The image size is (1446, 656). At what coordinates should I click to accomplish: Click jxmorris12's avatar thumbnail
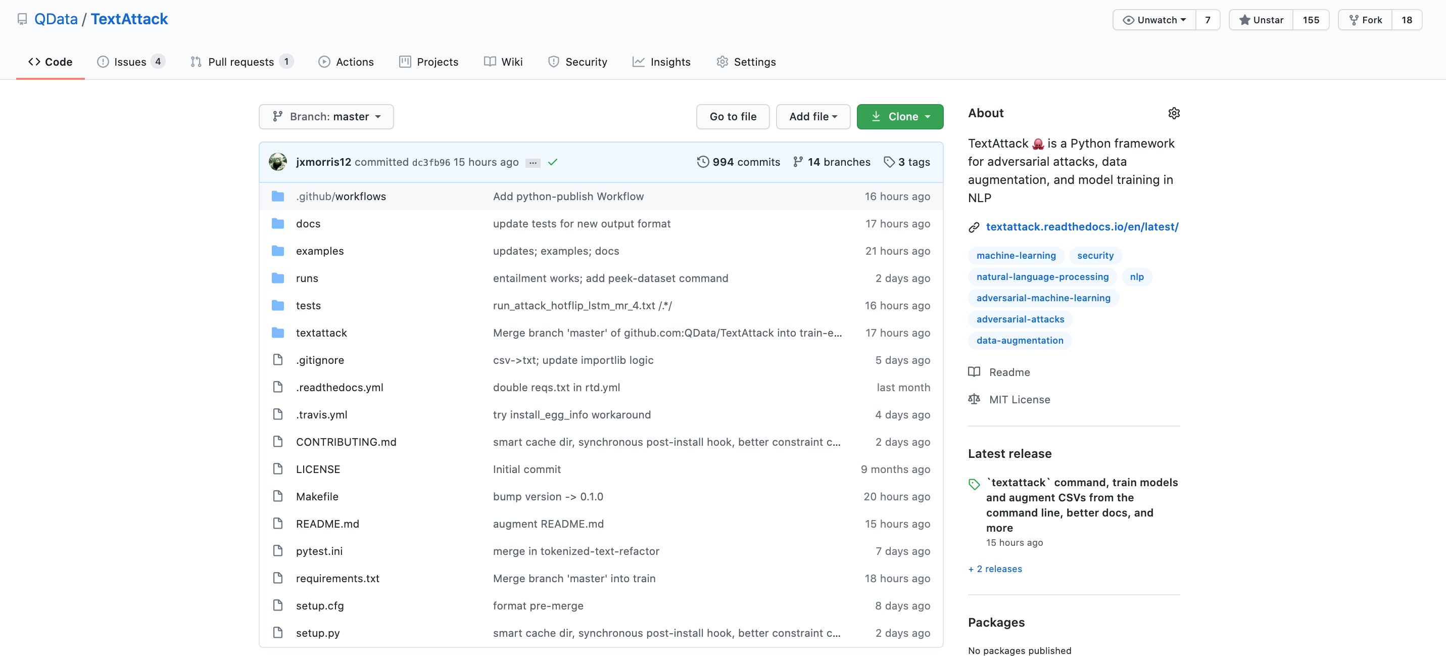click(x=278, y=162)
